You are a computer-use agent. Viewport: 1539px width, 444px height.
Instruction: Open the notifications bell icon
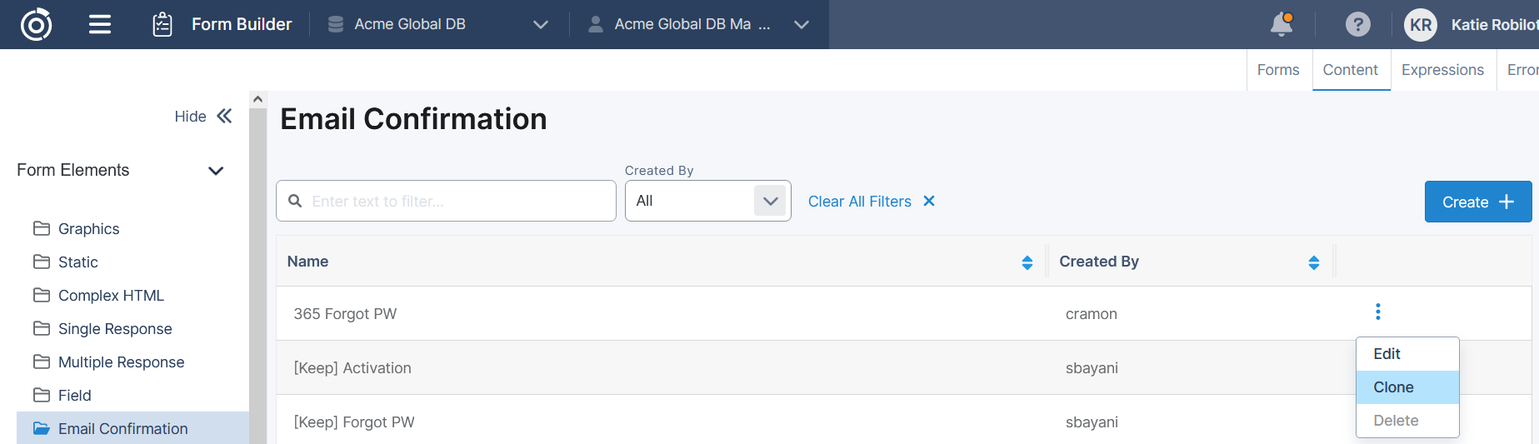pos(1282,24)
